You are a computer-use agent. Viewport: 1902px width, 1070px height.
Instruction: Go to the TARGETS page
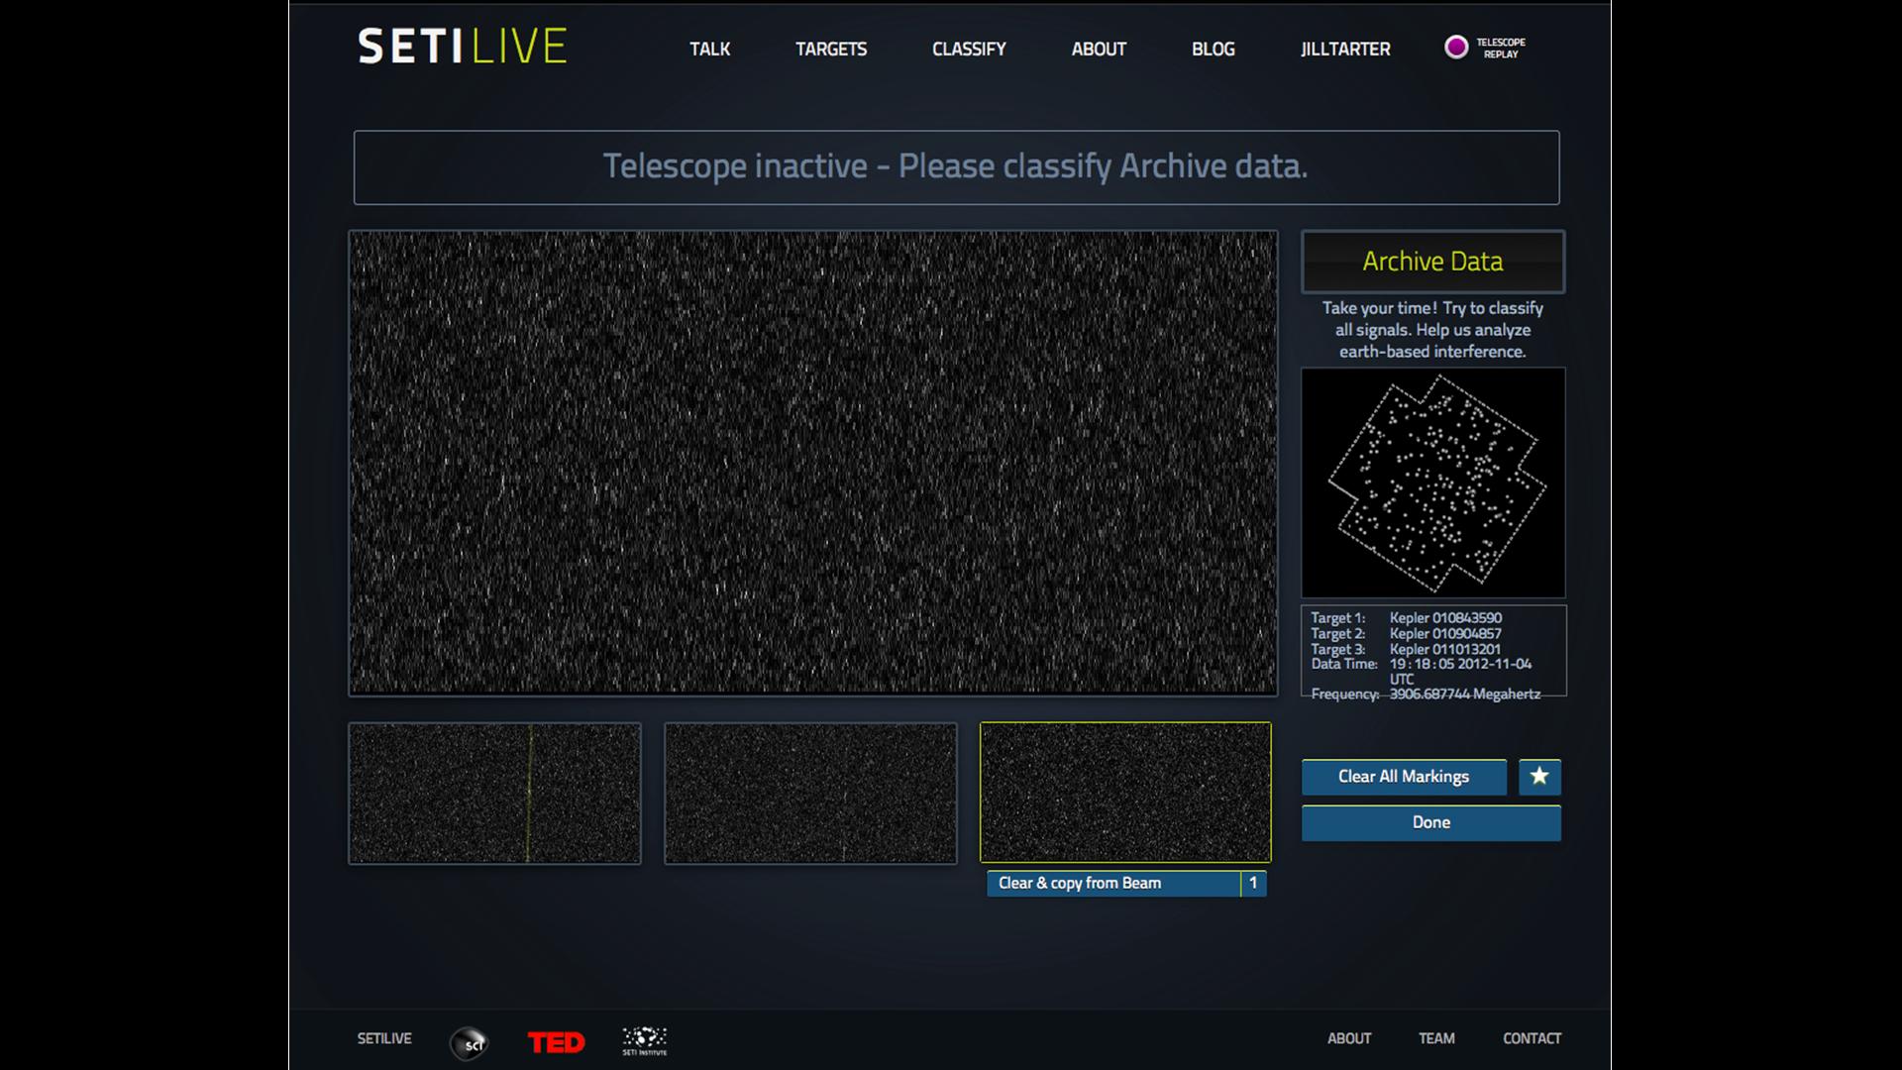[830, 49]
